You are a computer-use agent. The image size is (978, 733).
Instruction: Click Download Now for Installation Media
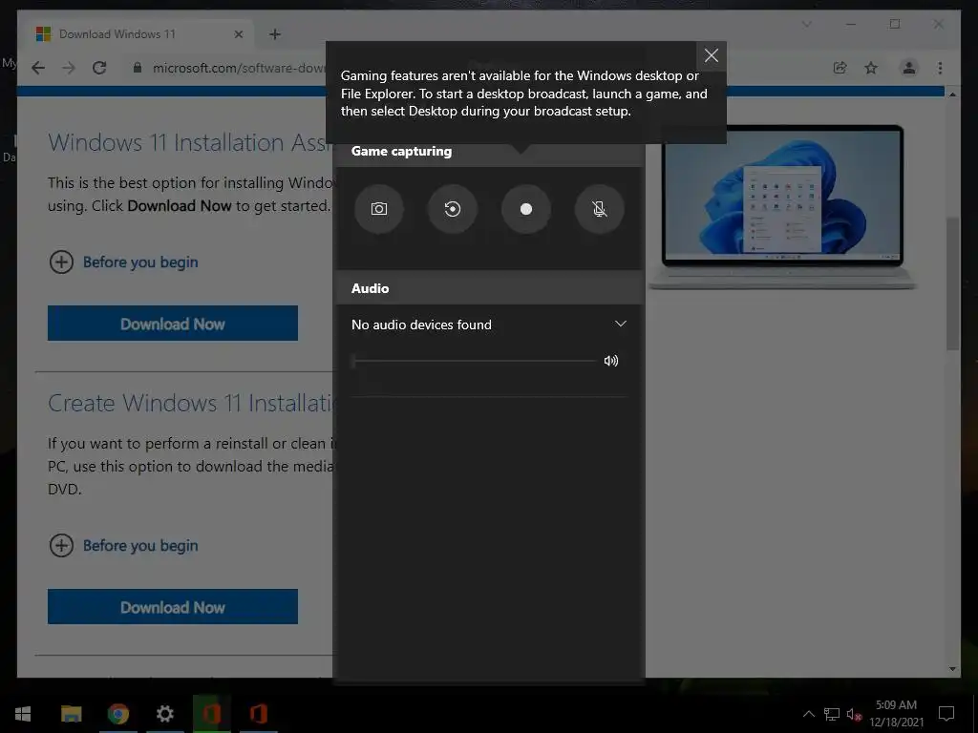click(173, 607)
